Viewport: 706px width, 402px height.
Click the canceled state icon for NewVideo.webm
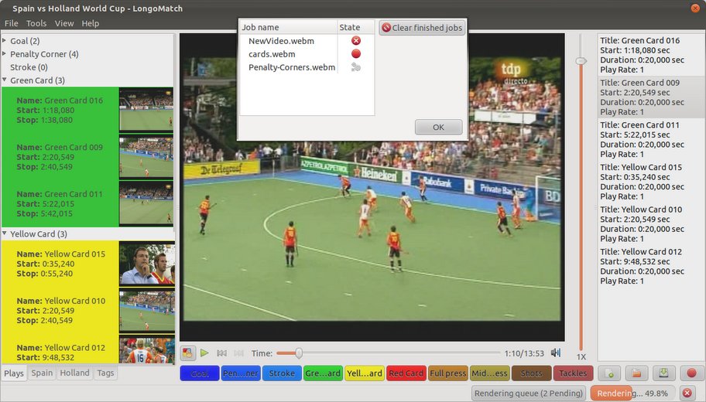355,40
